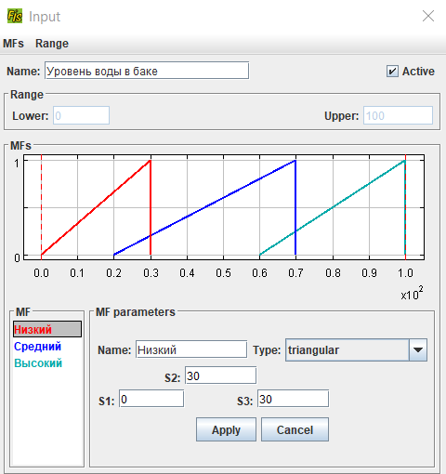
Task: Click the Type dropdown arrow button
Action: (x=418, y=350)
